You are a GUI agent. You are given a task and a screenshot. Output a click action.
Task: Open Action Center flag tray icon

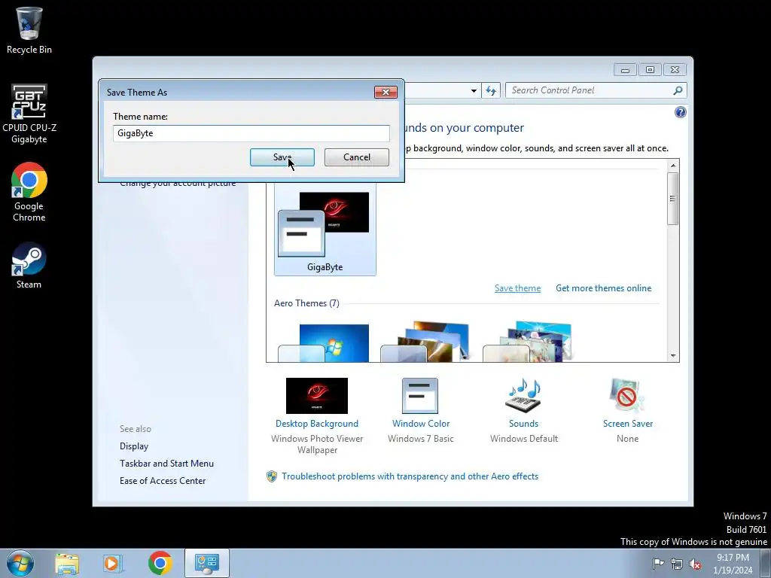(x=658, y=564)
